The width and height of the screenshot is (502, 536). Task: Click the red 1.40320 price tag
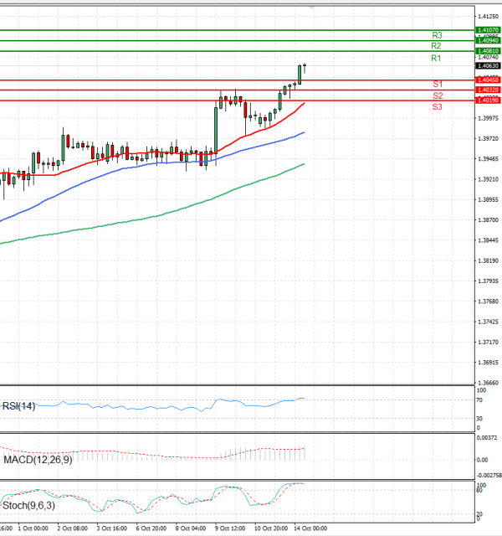pos(488,90)
